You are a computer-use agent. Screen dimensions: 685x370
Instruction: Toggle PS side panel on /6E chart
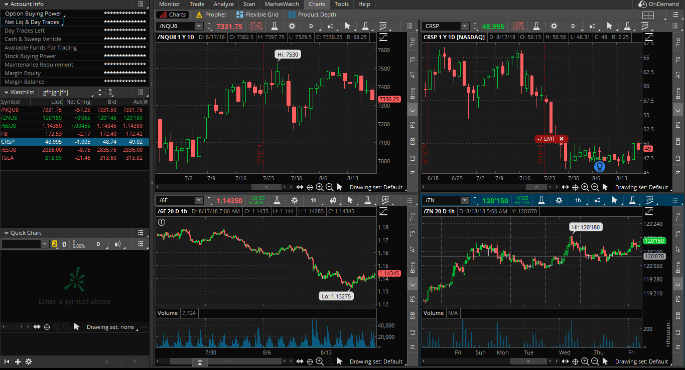point(413,299)
